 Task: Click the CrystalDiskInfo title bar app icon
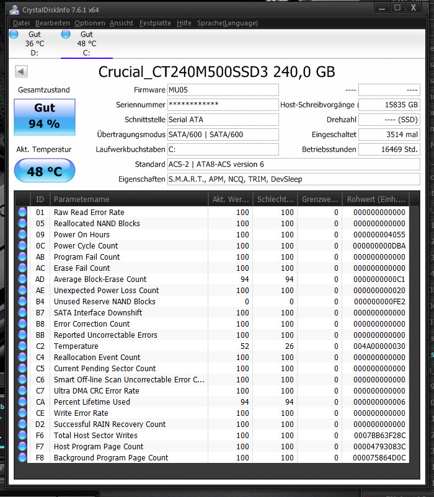(14, 10)
